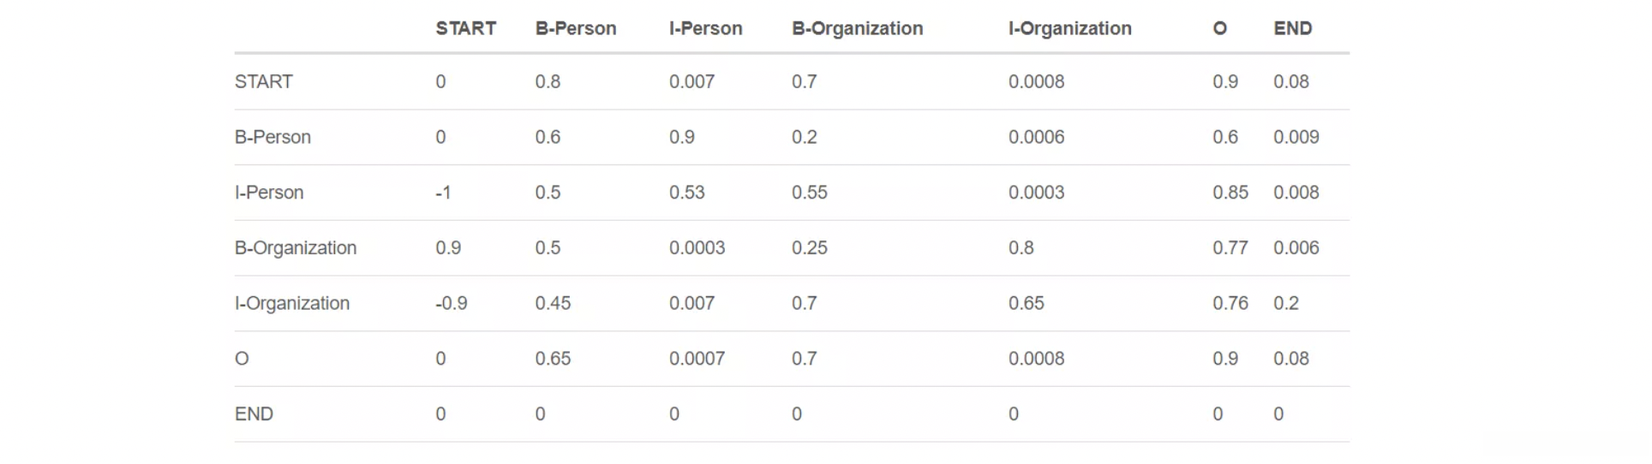The image size is (1652, 464).
Task: Click the I-Organization column header
Action: (x=1069, y=28)
